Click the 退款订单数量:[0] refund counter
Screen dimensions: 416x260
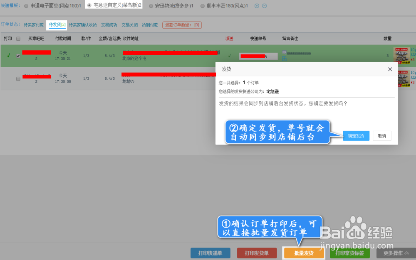(x=182, y=25)
